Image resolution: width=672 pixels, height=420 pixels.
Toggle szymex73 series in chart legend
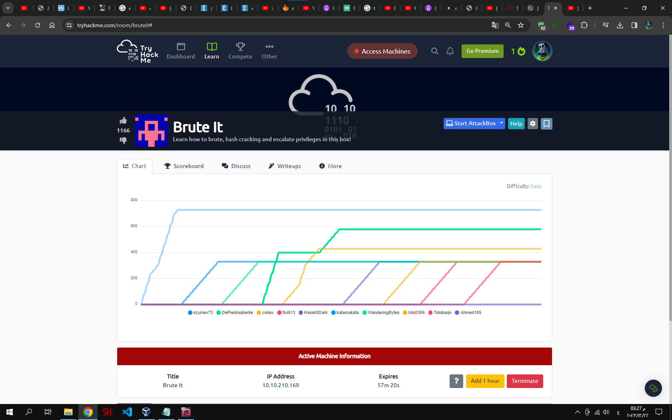(200, 313)
